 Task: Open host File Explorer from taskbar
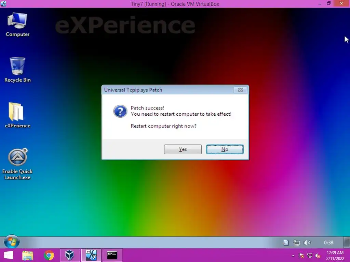pyautogui.click(x=28, y=255)
